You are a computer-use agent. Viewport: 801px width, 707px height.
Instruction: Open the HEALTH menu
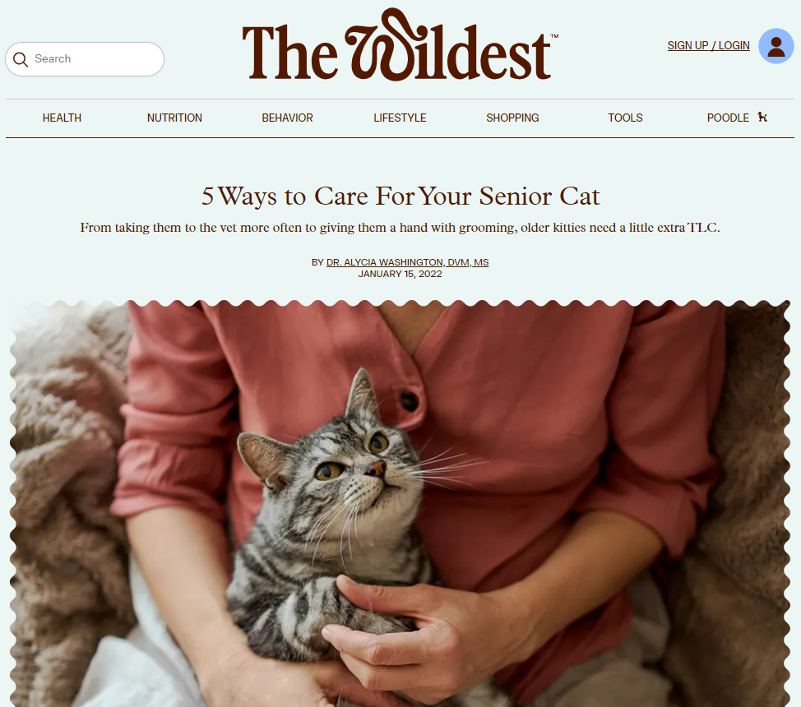pyautogui.click(x=62, y=118)
